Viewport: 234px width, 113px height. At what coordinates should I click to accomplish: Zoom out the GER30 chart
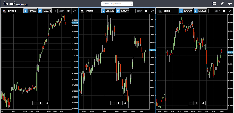[x=191, y=103]
